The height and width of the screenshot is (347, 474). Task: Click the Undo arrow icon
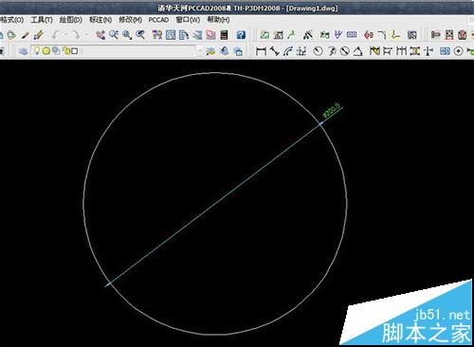click(x=56, y=35)
